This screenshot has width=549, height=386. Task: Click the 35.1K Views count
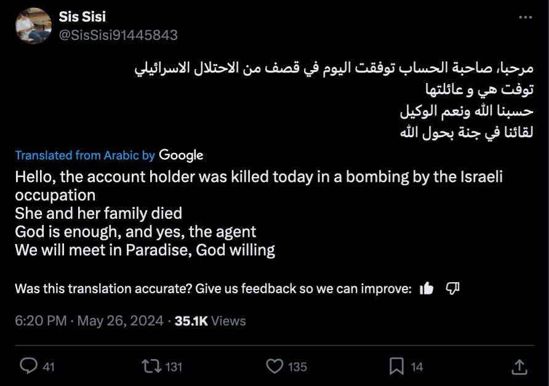210,321
